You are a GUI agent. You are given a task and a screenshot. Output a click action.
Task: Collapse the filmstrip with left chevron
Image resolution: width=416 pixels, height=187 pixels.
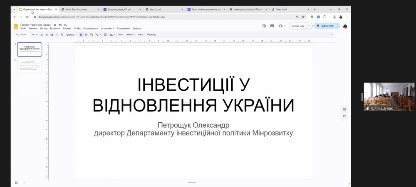pos(24,182)
